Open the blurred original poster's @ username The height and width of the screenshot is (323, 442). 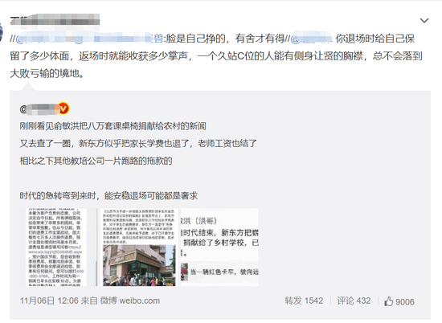point(39,108)
